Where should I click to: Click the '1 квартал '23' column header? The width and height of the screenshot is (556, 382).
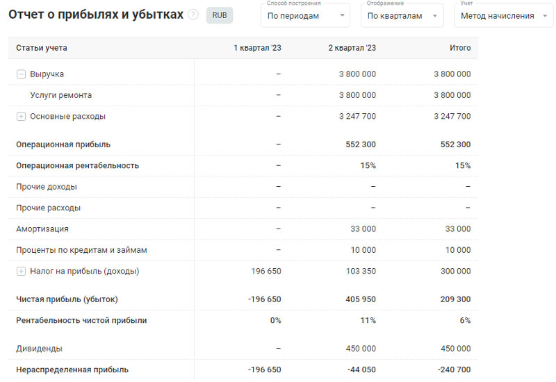click(257, 48)
